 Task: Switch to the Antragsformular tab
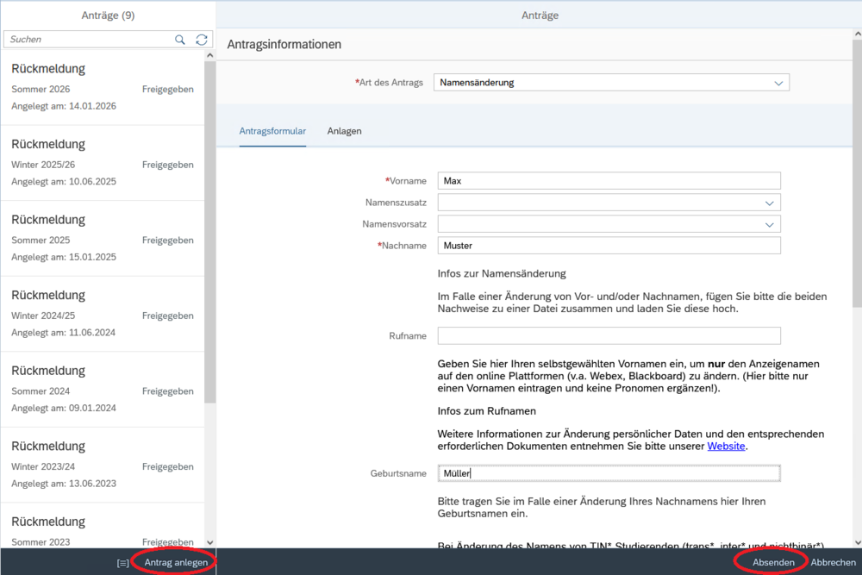(x=272, y=131)
